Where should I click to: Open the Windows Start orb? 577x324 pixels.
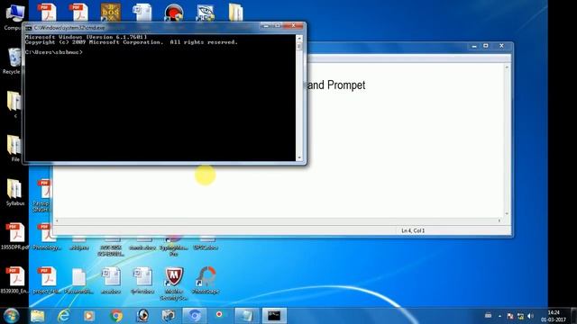11,316
